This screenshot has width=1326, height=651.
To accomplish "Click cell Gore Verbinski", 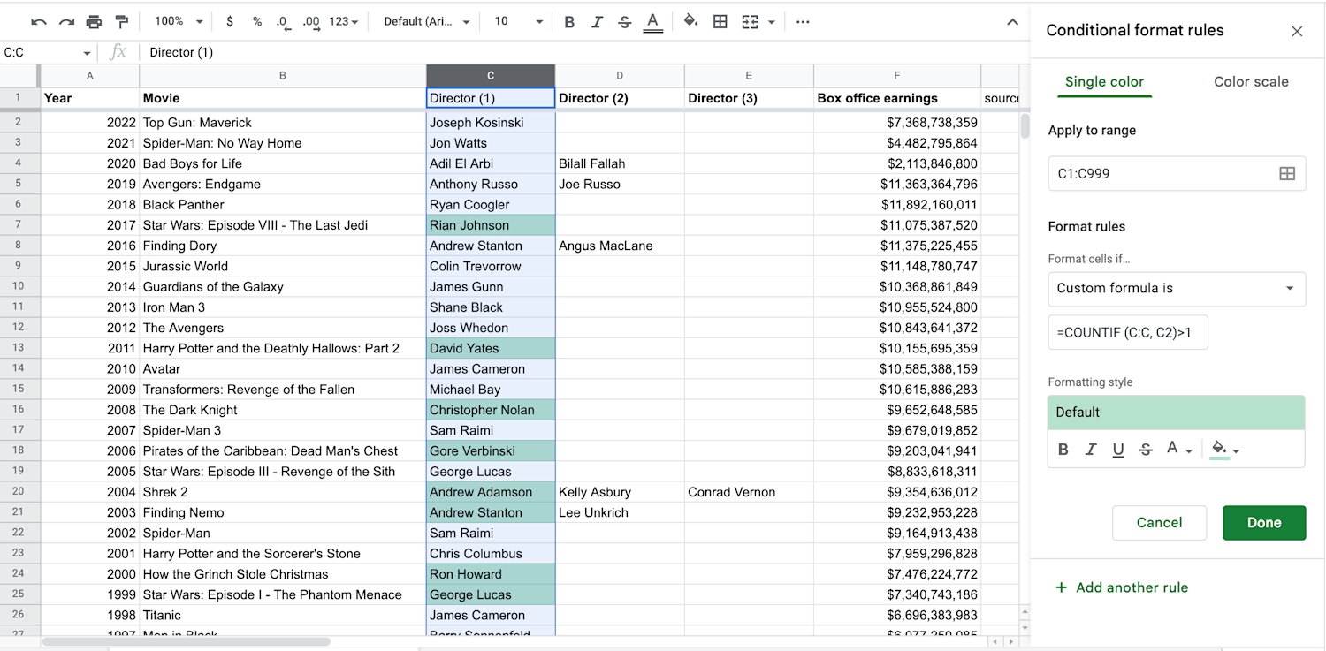I will [491, 451].
